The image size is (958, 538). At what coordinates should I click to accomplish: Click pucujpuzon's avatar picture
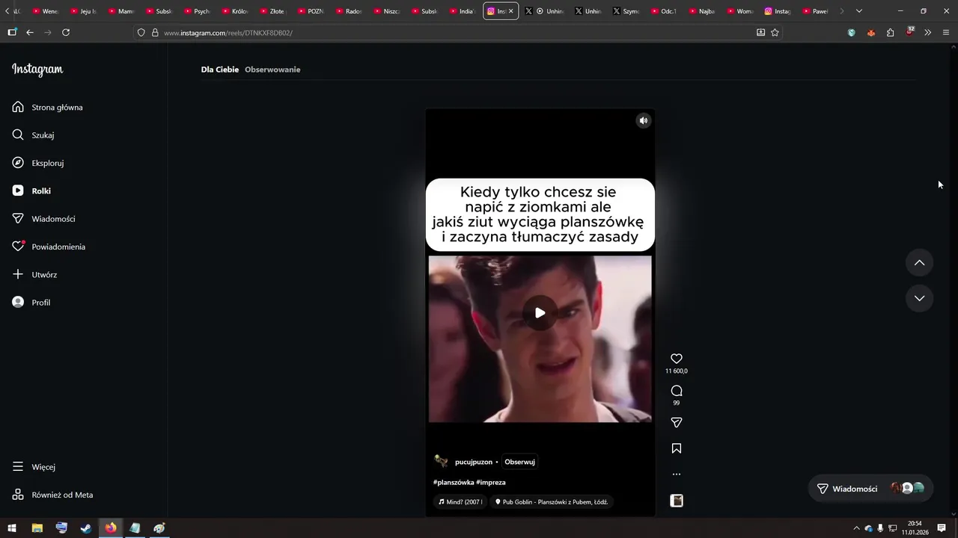click(x=442, y=462)
